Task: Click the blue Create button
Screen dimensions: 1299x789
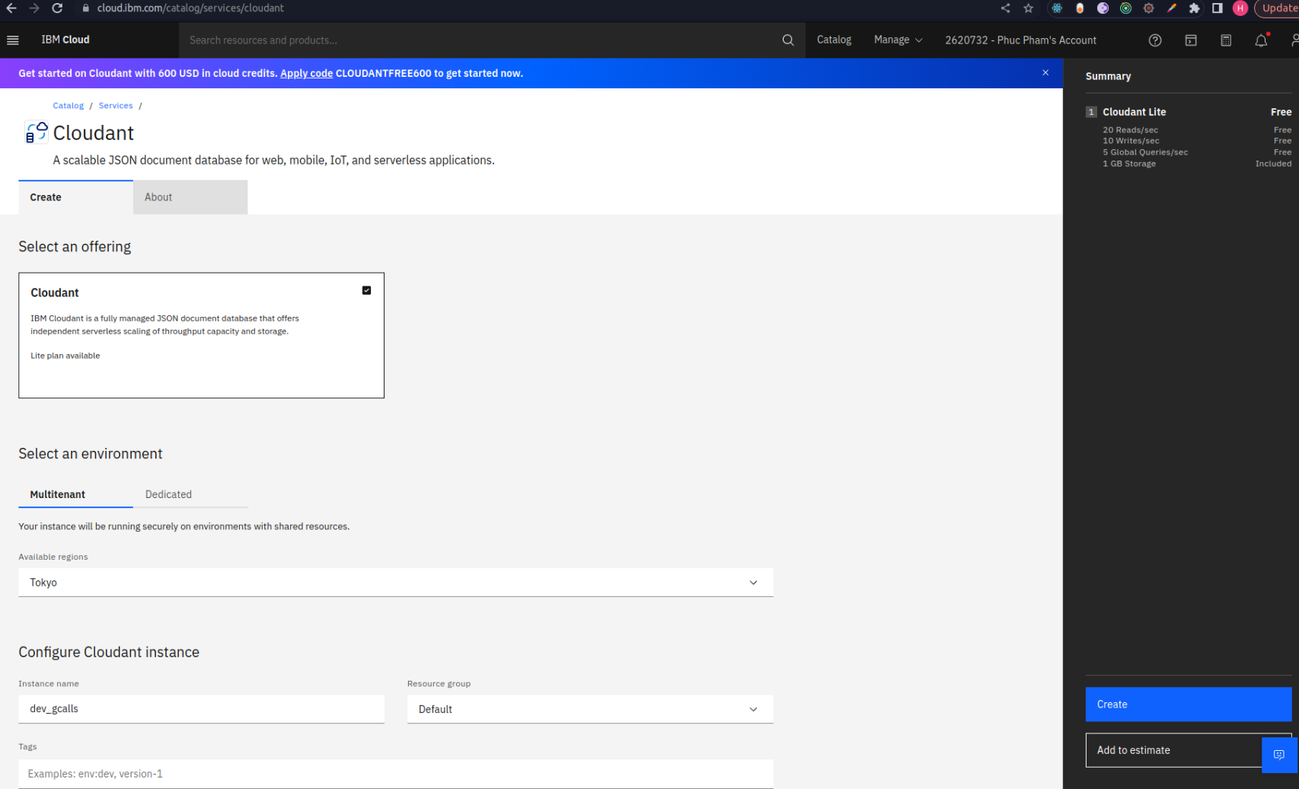Action: [1187, 704]
